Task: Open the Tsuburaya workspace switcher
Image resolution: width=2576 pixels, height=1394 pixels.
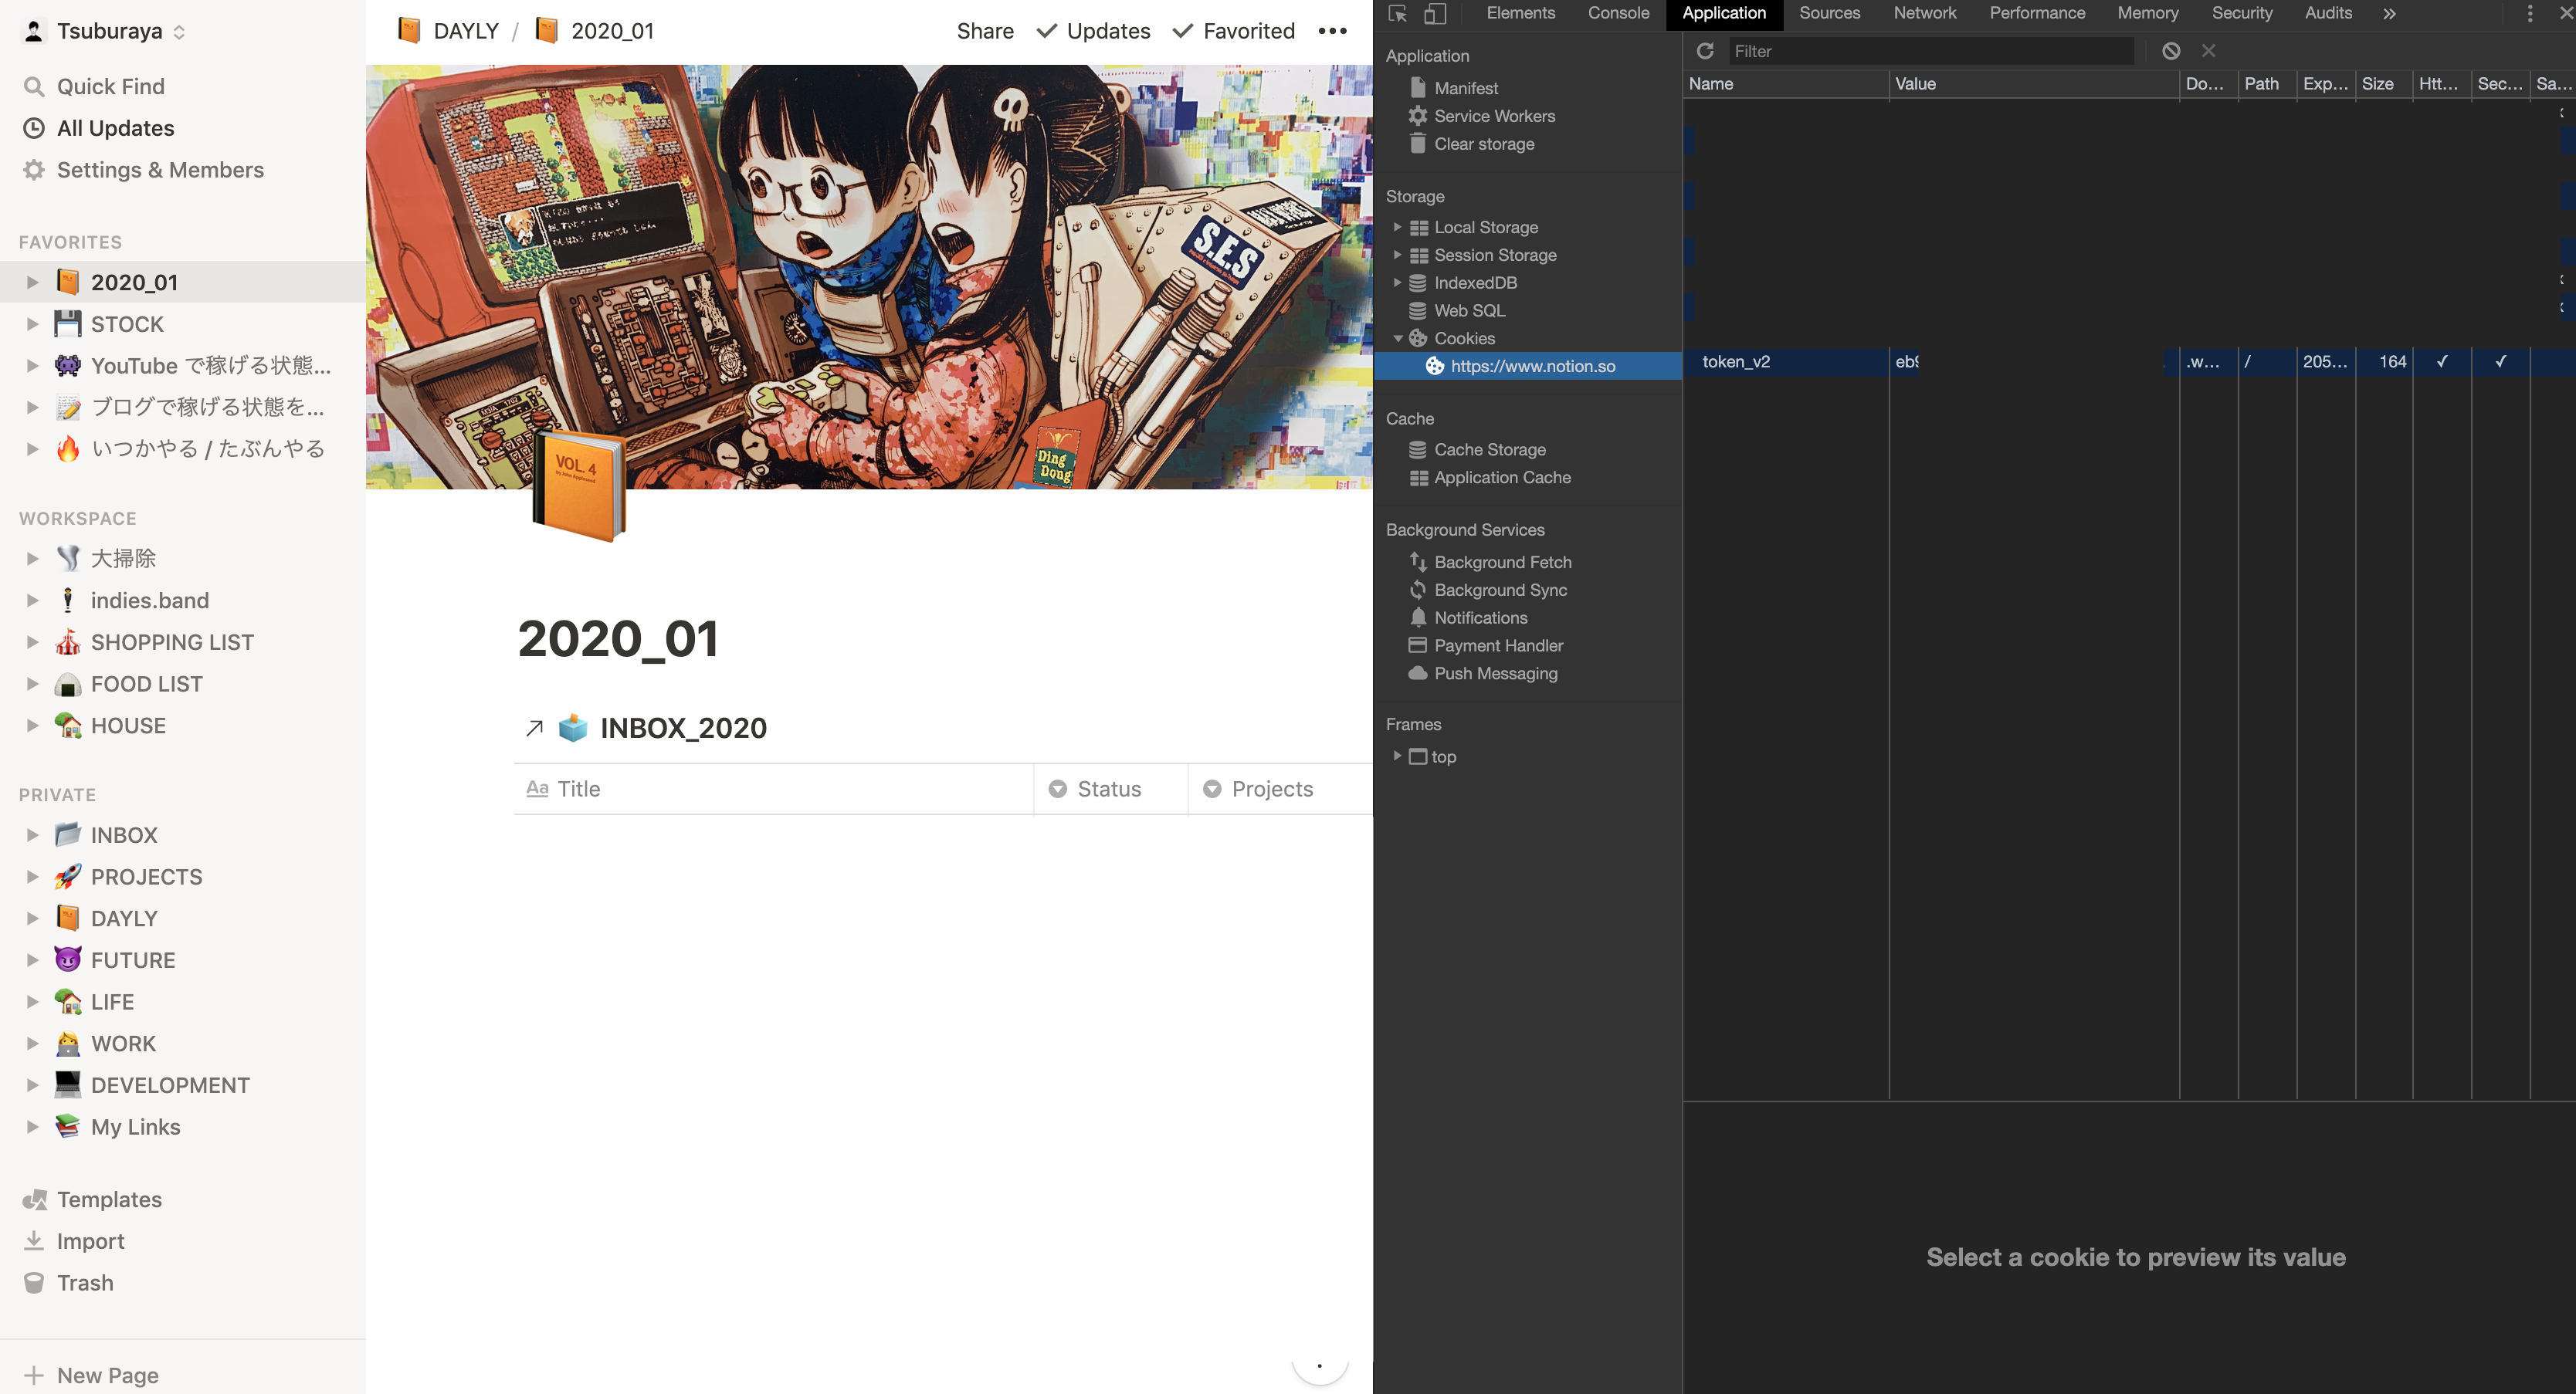Action: point(105,31)
